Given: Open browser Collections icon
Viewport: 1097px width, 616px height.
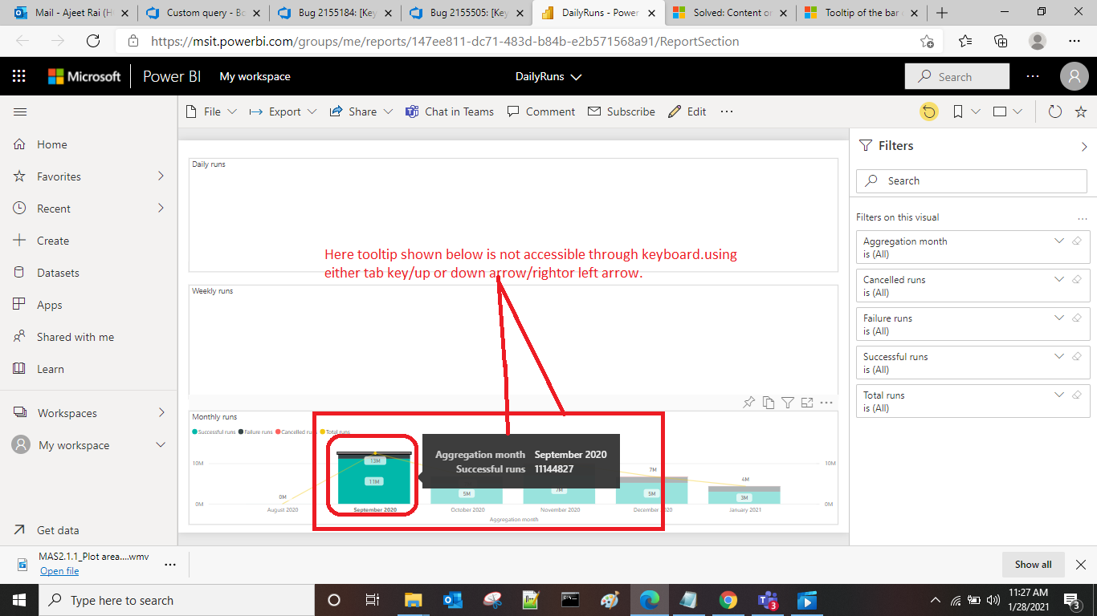Looking at the screenshot, I should click(1001, 41).
